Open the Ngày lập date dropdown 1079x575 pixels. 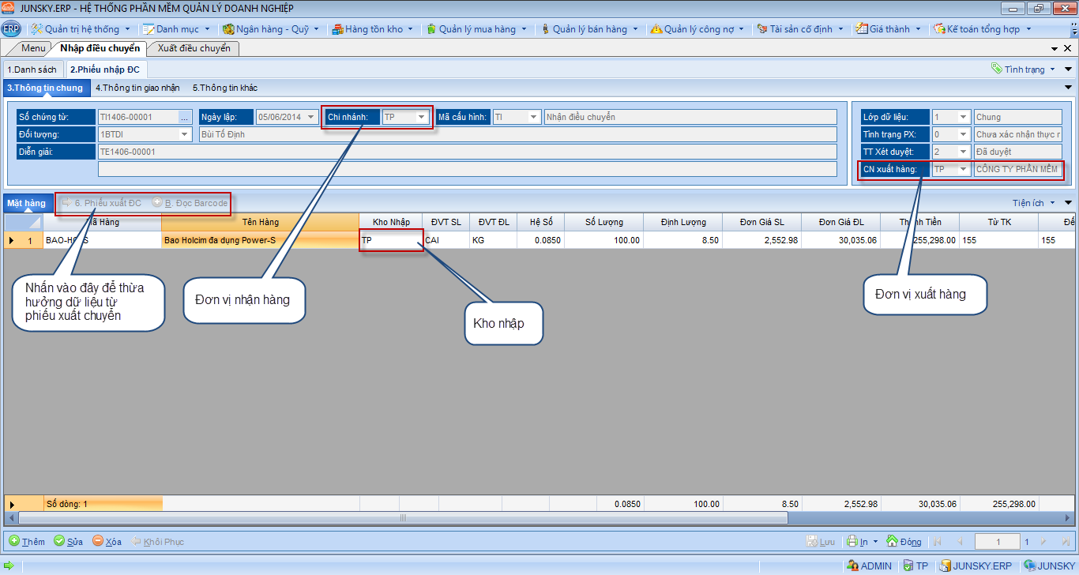click(311, 117)
